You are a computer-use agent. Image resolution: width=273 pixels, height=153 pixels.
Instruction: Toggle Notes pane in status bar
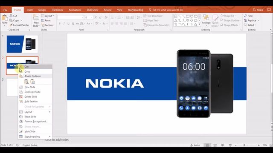point(195,145)
